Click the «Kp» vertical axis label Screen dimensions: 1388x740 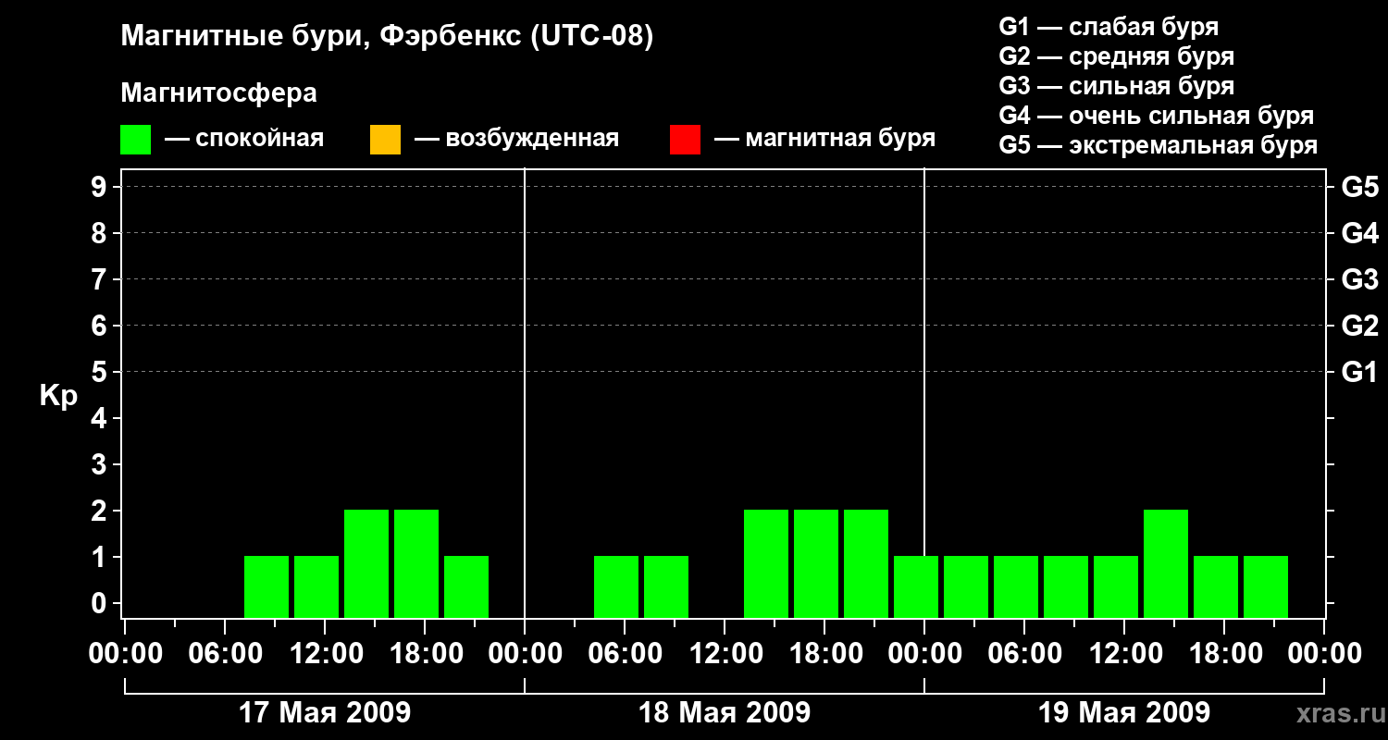pos(58,396)
